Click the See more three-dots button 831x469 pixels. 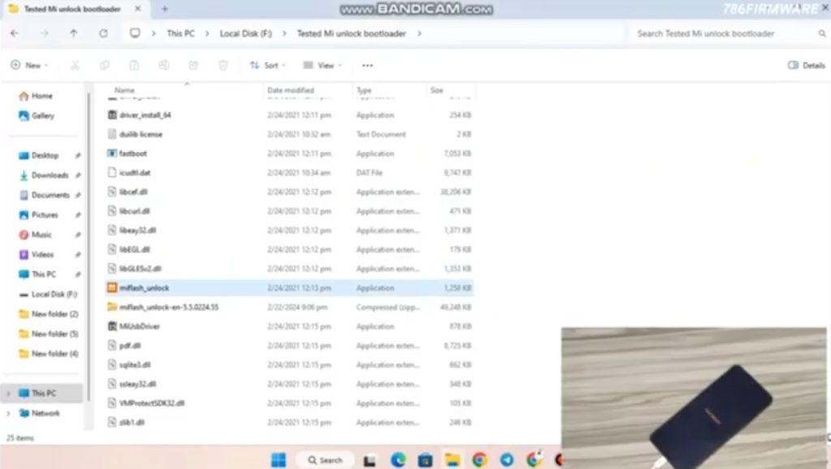click(368, 65)
